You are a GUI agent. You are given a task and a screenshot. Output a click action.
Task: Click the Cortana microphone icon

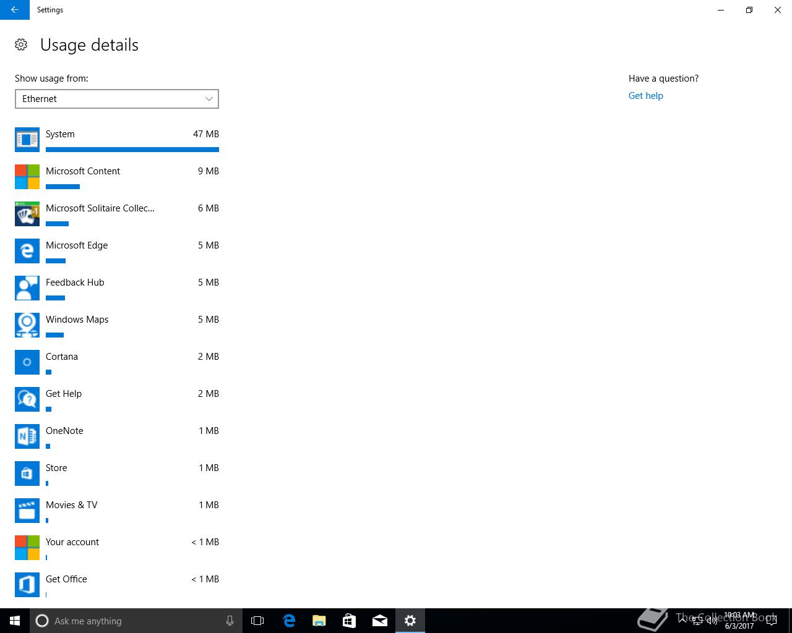coord(230,621)
